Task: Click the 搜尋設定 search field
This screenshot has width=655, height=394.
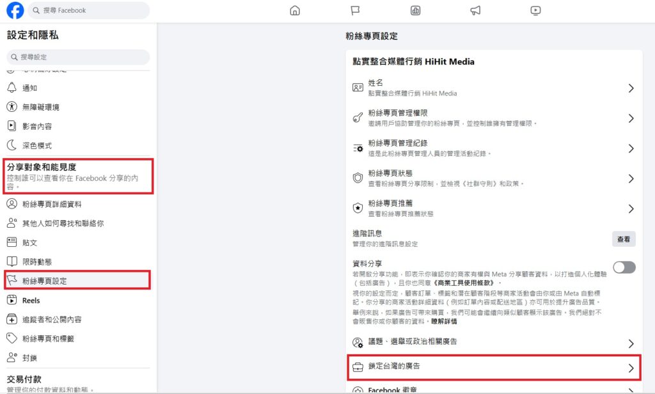Action: [x=78, y=58]
